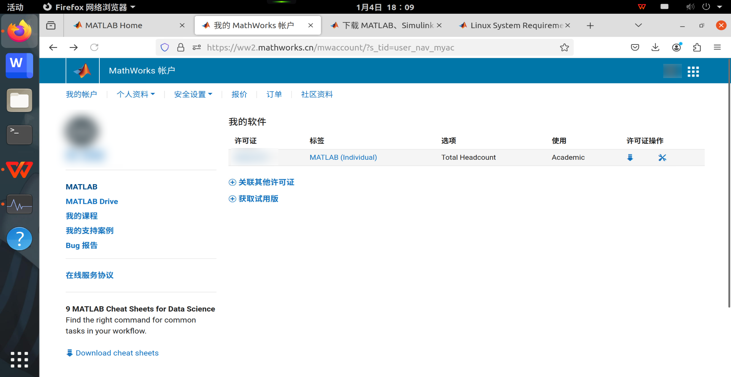Viewport: 731px width, 377px height.
Task: Bookmark this page with star icon
Action: 564,48
